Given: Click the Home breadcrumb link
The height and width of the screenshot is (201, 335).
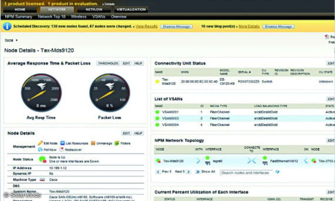Looking at the screenshot, I should (9, 40).
